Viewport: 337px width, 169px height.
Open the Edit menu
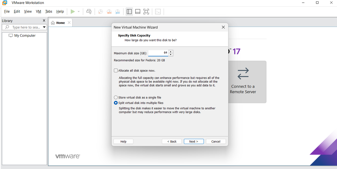(17, 11)
